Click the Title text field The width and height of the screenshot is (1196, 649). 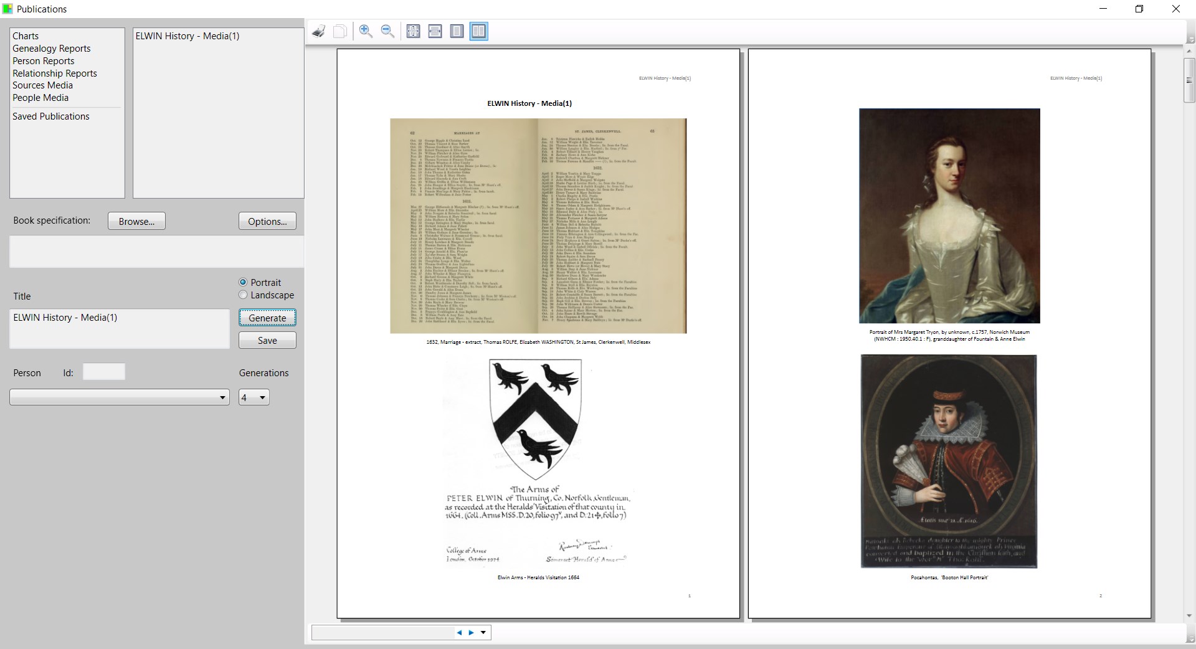tap(120, 328)
